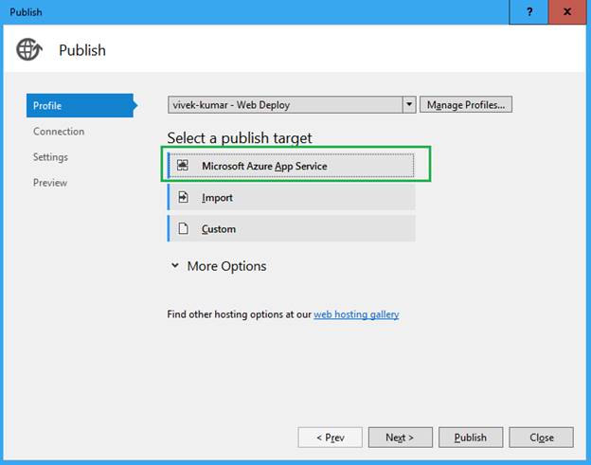Viewport: 591px width, 465px height.
Task: Click the Prev button
Action: (331, 438)
